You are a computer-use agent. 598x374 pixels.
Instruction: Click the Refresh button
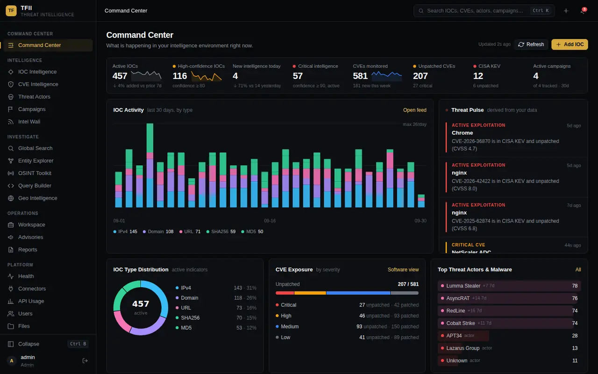point(531,44)
